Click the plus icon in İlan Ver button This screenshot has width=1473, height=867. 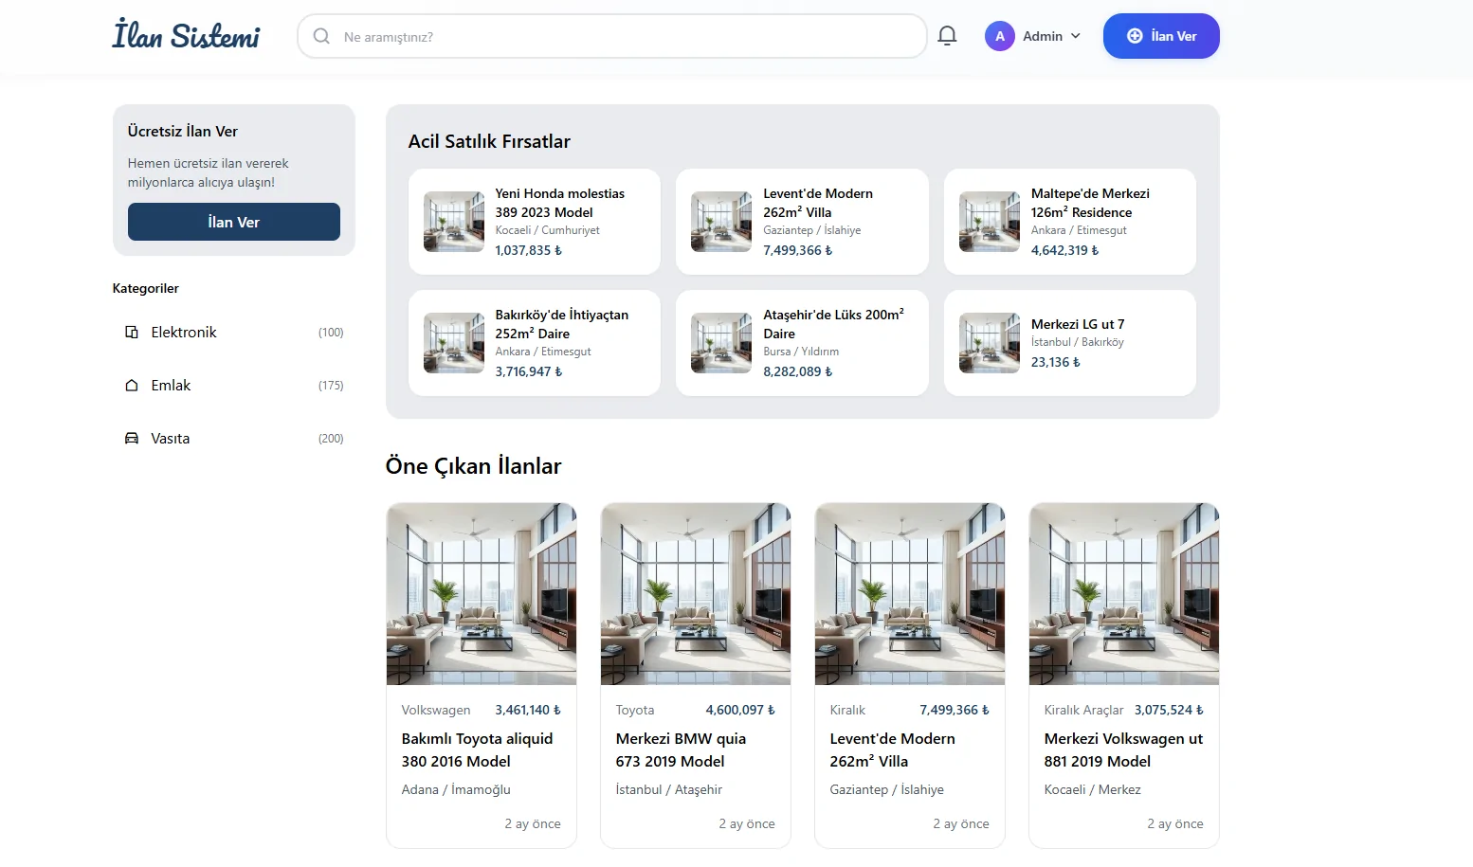click(1135, 36)
